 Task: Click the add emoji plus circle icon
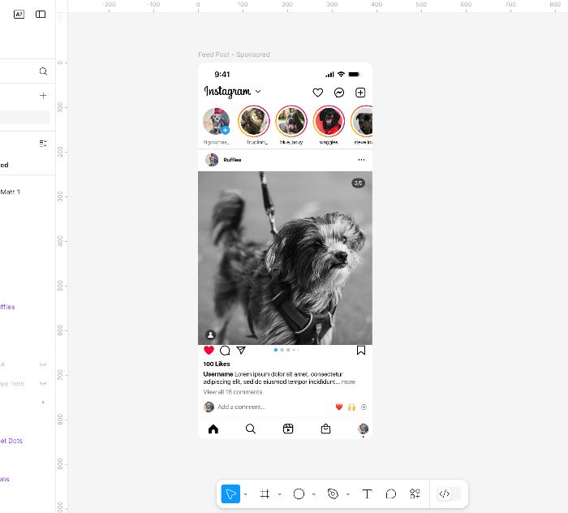click(364, 407)
